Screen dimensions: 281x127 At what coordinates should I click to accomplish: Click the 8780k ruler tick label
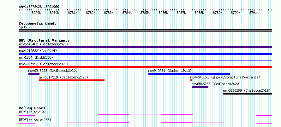[55, 13]
